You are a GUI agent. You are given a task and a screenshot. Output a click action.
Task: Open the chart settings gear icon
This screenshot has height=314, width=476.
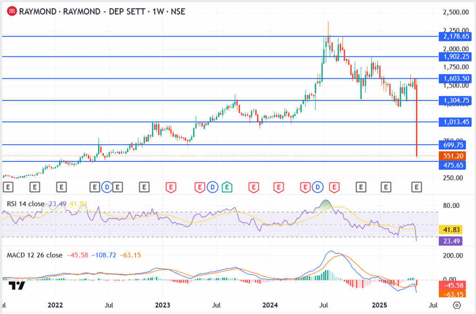click(x=456, y=305)
